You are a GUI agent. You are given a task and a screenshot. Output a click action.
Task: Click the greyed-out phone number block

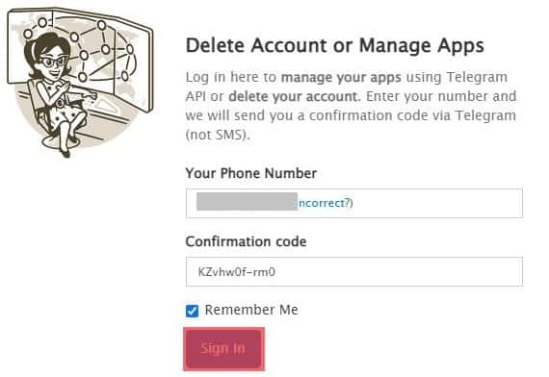click(247, 201)
